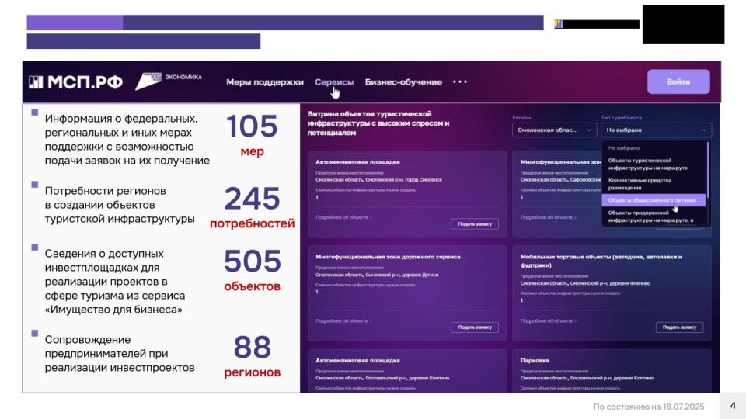Open the Сервисы menu item
Viewport: 746px width, 419px height.
click(x=334, y=82)
